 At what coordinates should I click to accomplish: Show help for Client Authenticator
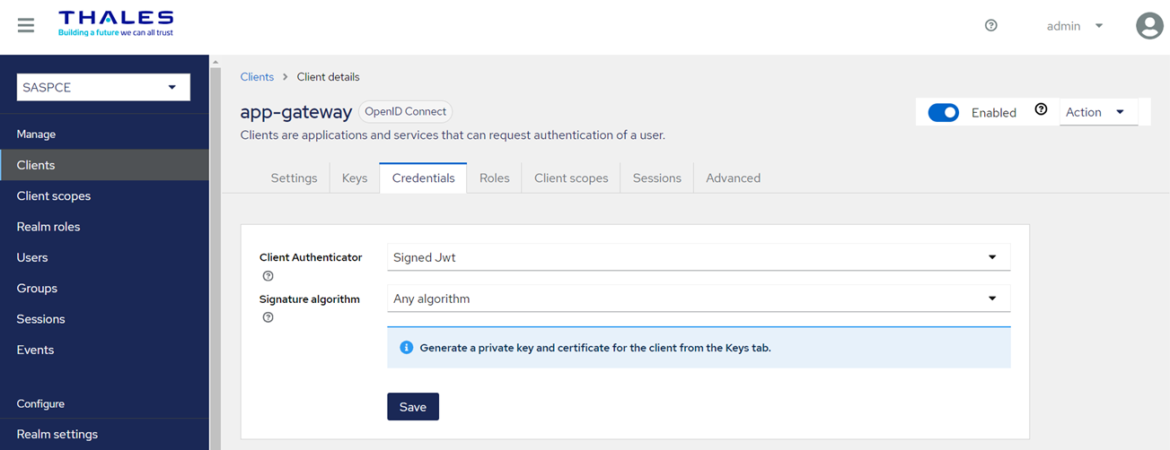point(268,276)
